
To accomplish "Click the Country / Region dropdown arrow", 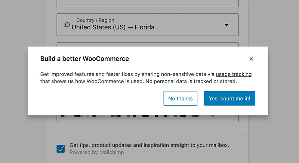I will 226,25.
